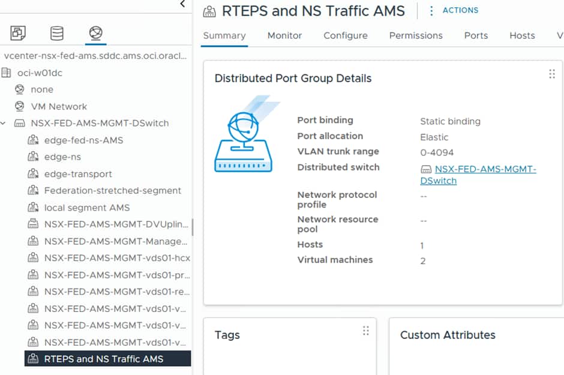Viewport: 564px width, 375px height.
Task: Select NSX-FED-AMS-MGMT-vds01-re... port group
Action: tap(117, 292)
